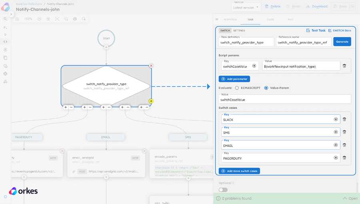Click the Delete workflow button
Viewport: 360px width, 204px height.
point(273,6)
